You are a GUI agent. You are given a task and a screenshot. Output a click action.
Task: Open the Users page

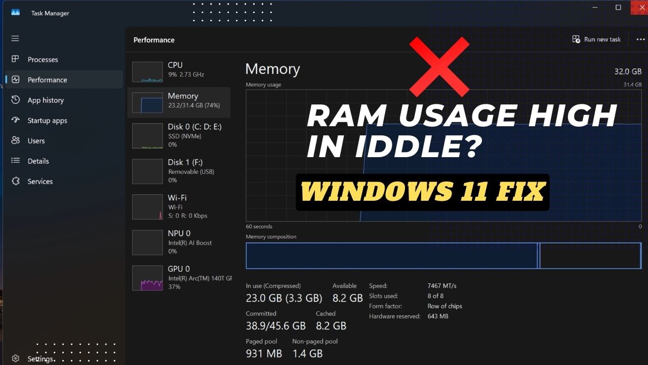pyautogui.click(x=64, y=140)
